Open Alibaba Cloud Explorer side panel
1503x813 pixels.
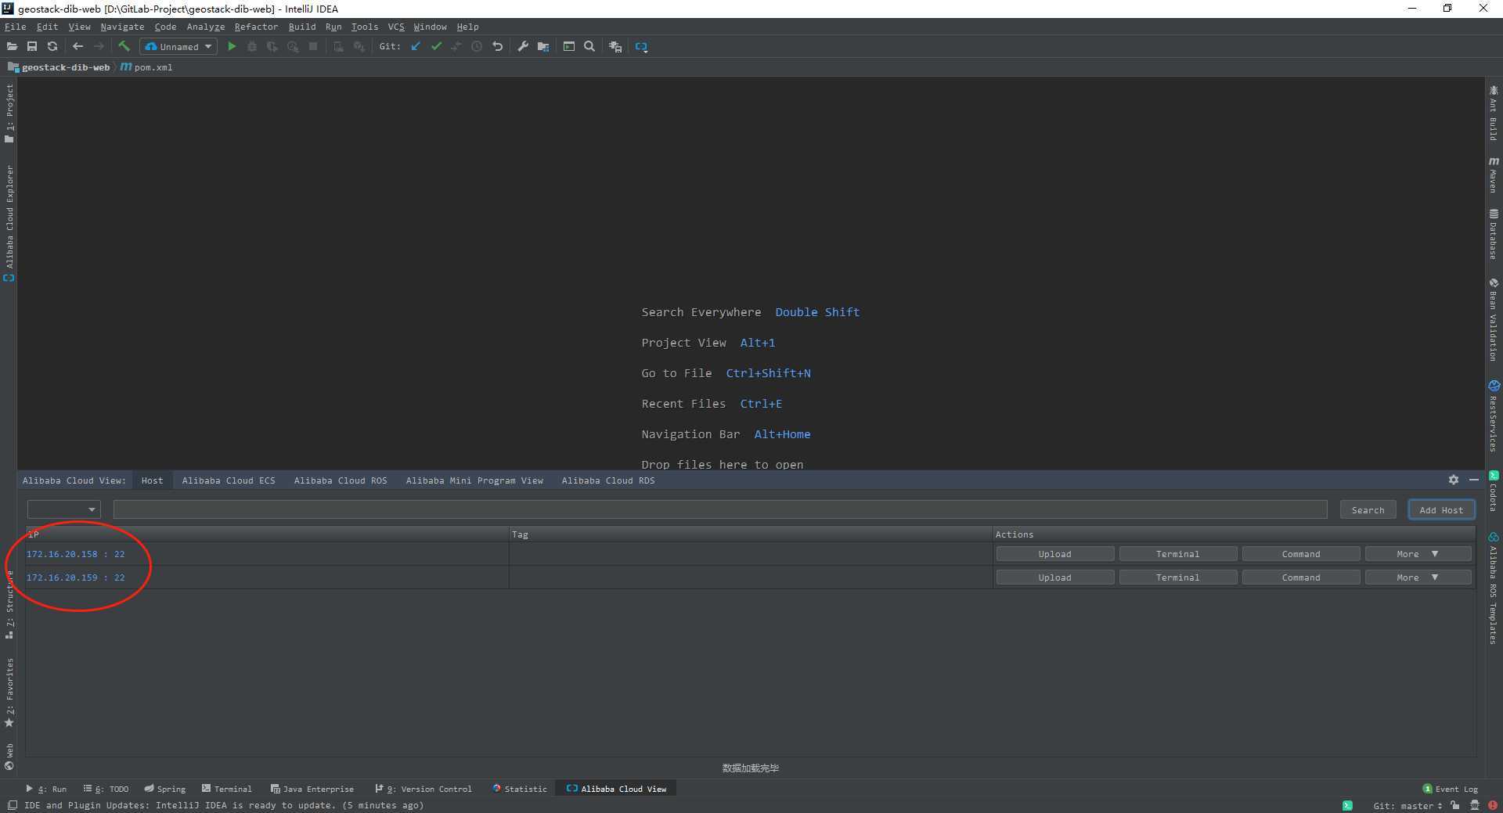9,223
